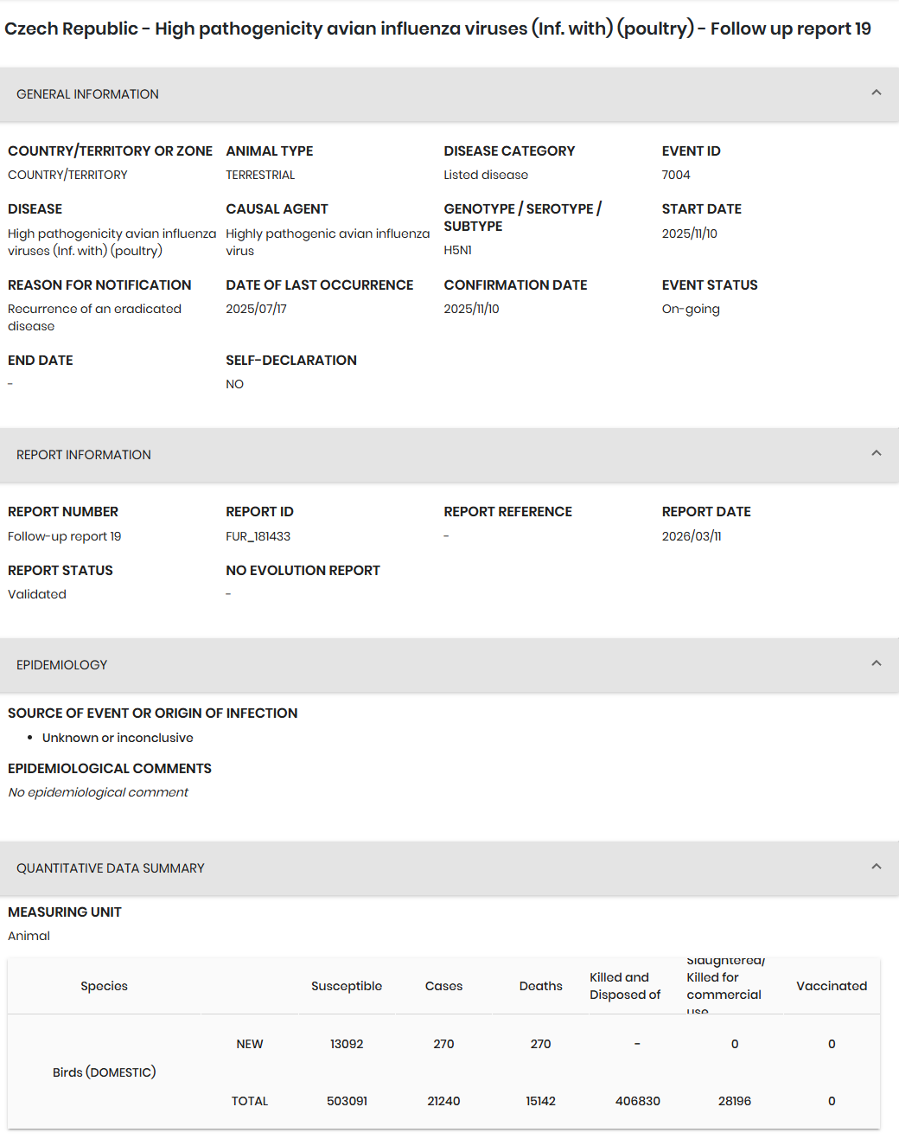
Task: Click the total susceptible value 503091
Action: point(347,1101)
